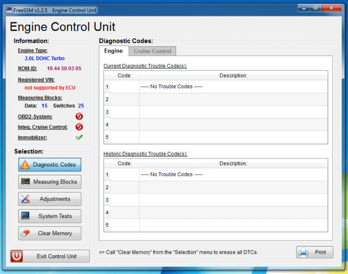Open the Cruise Control tab
Screen dimensions: 348x274
pyautogui.click(x=153, y=51)
